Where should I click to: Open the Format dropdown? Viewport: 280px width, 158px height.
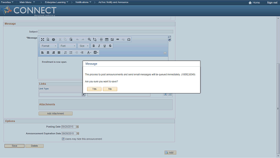49,46
